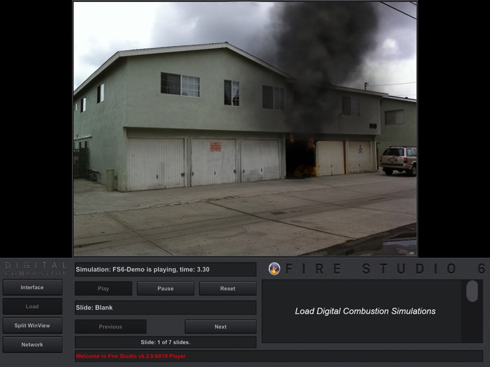Click the simulation status text showing time 3.30

coord(166,270)
